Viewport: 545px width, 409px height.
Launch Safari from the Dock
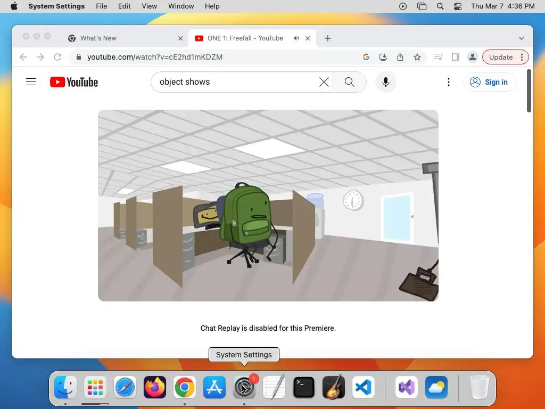[x=125, y=387]
